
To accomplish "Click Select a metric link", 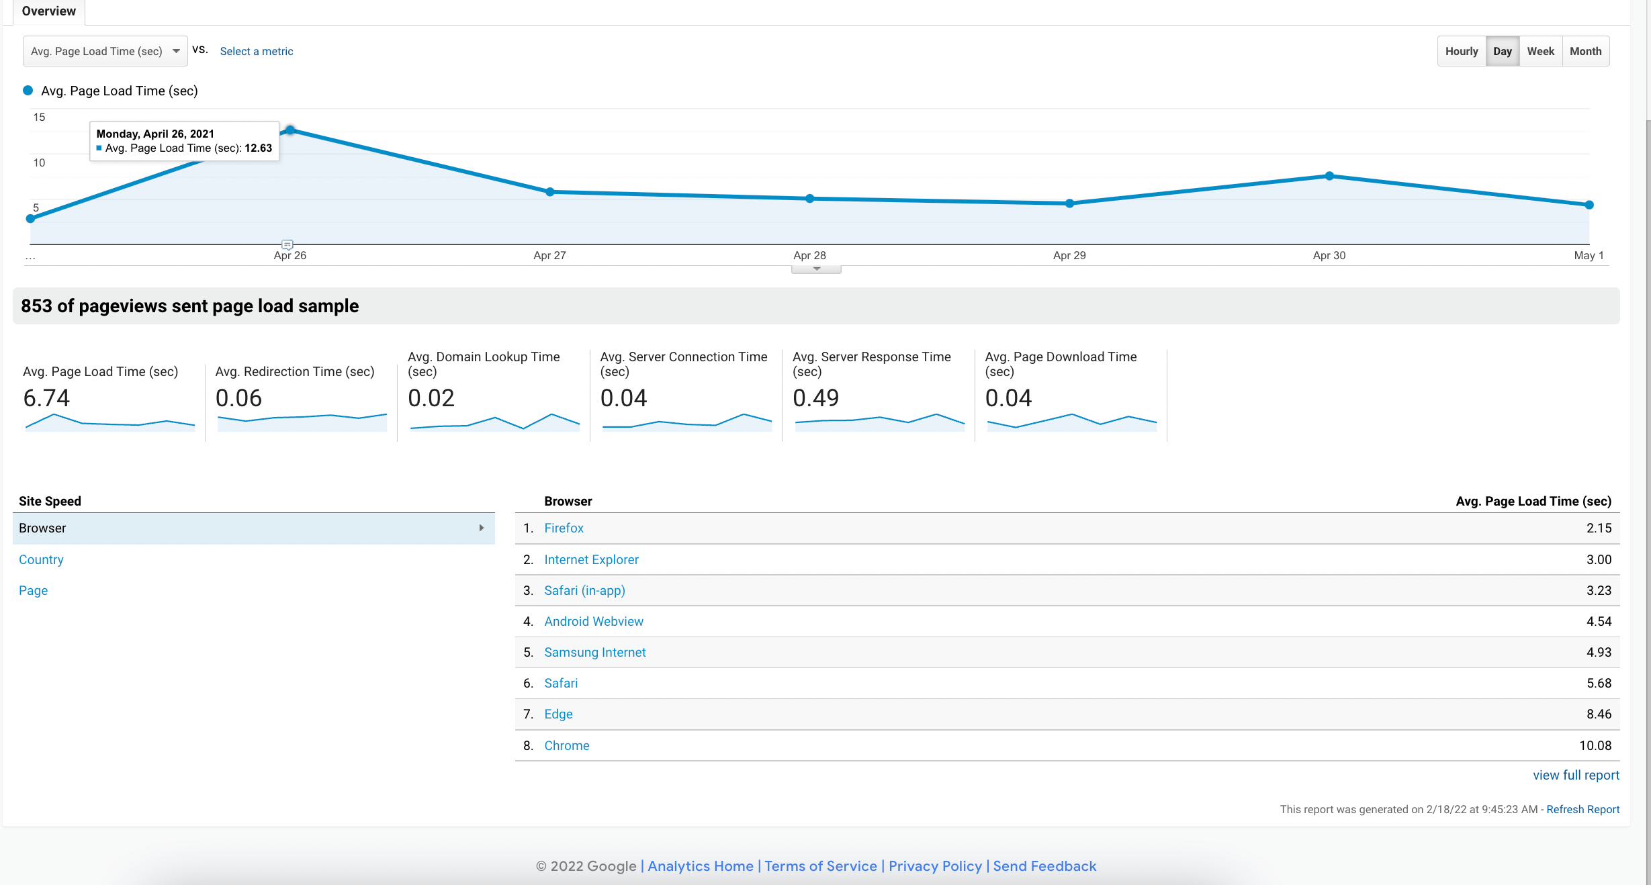I will (x=257, y=51).
